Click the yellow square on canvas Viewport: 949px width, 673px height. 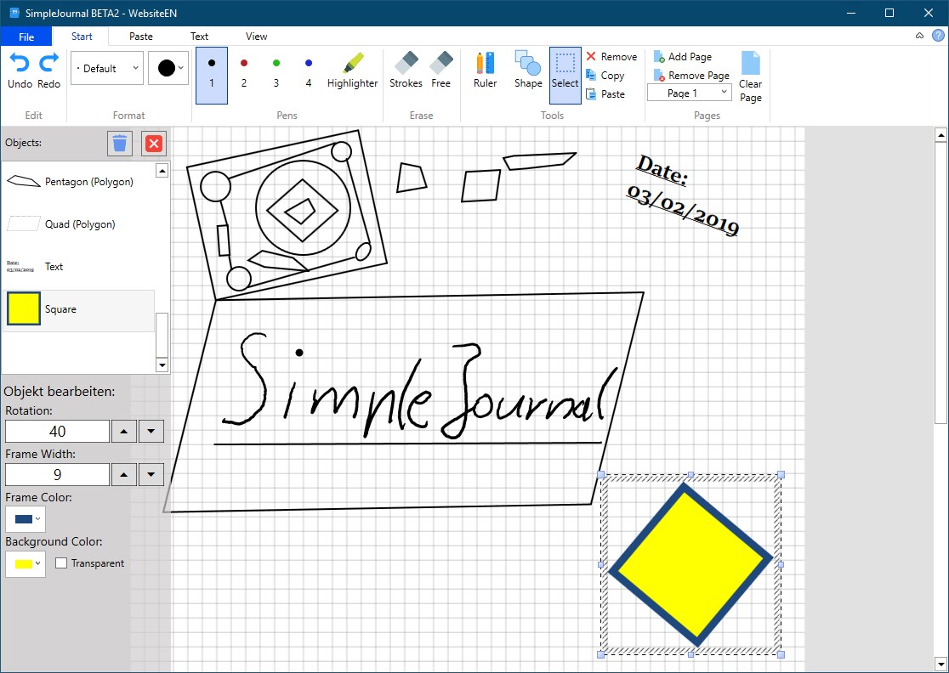click(690, 564)
